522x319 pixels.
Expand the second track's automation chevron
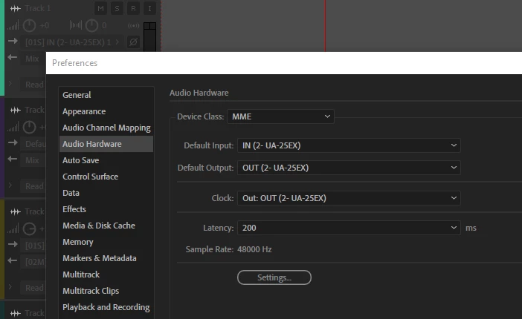10,185
